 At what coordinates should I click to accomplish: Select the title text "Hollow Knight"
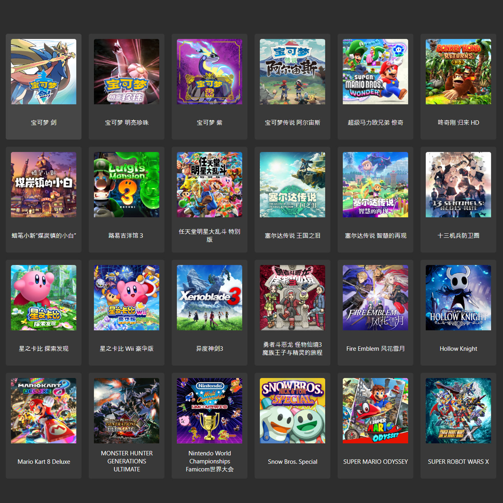point(458,349)
